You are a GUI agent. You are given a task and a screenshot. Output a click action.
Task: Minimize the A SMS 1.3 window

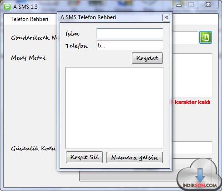[x=179, y=5]
